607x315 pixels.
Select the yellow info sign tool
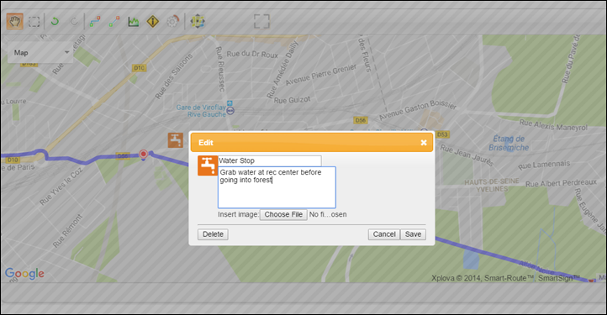coord(153,21)
